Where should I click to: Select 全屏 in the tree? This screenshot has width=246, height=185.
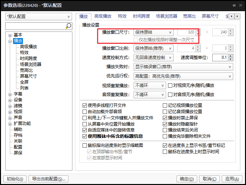pos(24,82)
